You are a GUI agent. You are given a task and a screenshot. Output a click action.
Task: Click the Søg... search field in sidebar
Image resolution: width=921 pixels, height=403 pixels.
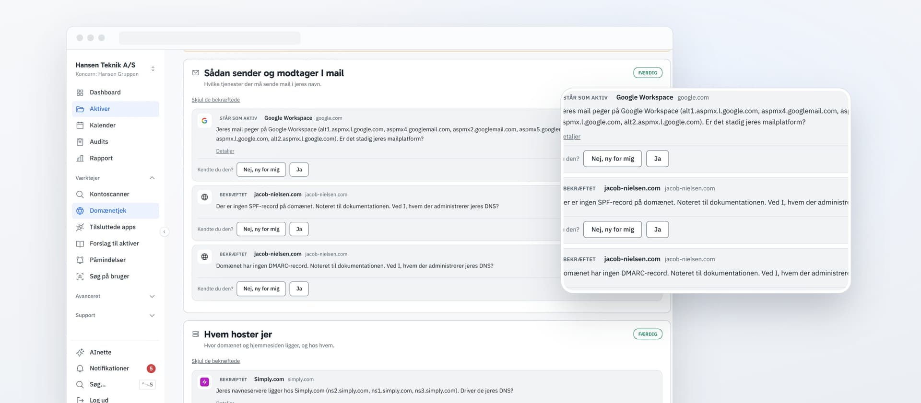click(115, 384)
